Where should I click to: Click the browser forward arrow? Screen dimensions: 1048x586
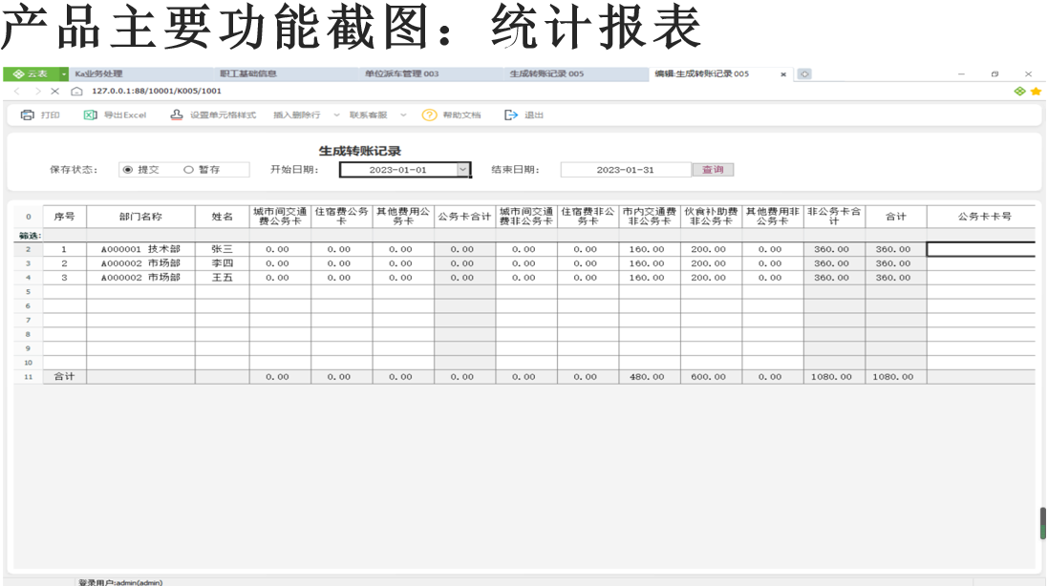pyautogui.click(x=37, y=91)
